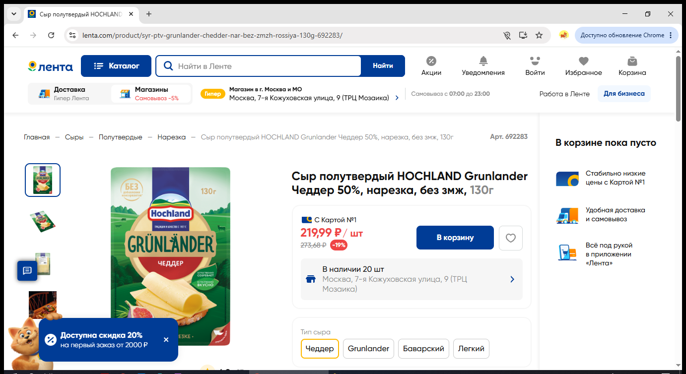Image resolution: width=686 pixels, height=374 pixels.
Task: Click the Доступна скидка 20% banner text
Action: [102, 335]
